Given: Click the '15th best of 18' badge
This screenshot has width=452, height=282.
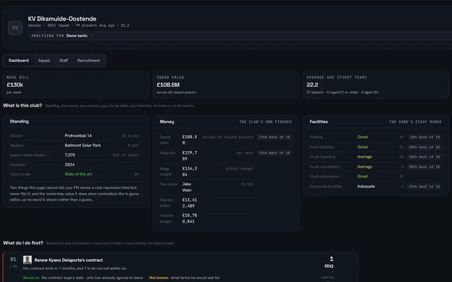Looking at the screenshot, I should pos(424,187).
